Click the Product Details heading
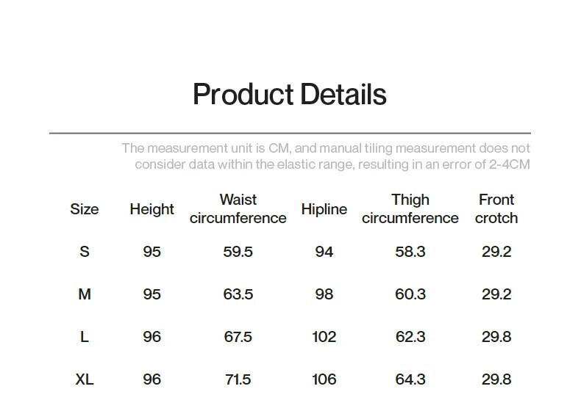 pos(289,95)
